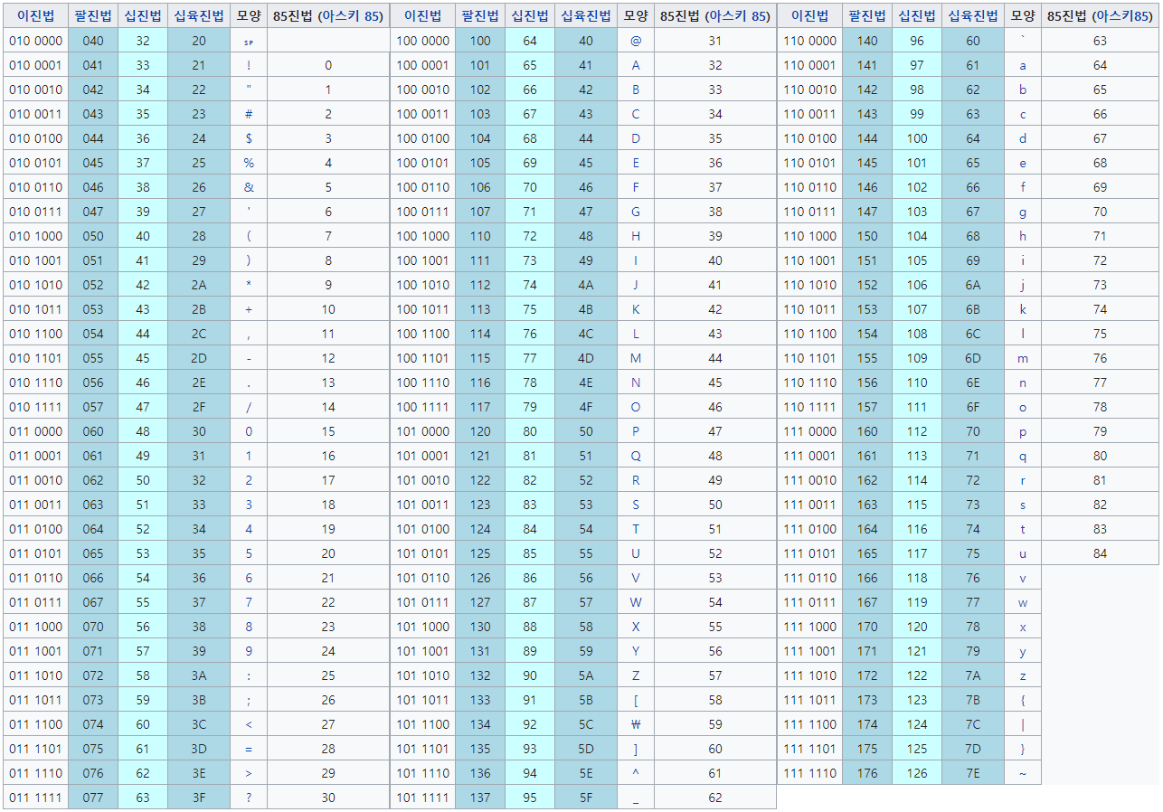Image resolution: width=1163 pixels, height=812 pixels.
Task: Click the uppercase M character link
Action: (x=636, y=358)
